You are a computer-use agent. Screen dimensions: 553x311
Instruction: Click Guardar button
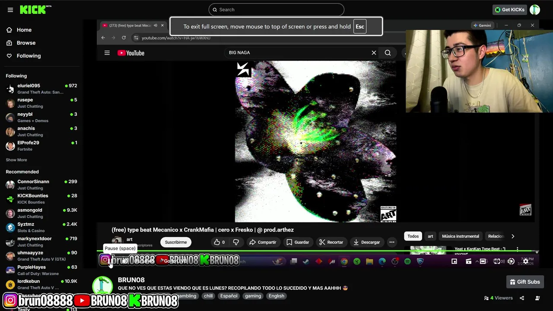[x=298, y=242]
